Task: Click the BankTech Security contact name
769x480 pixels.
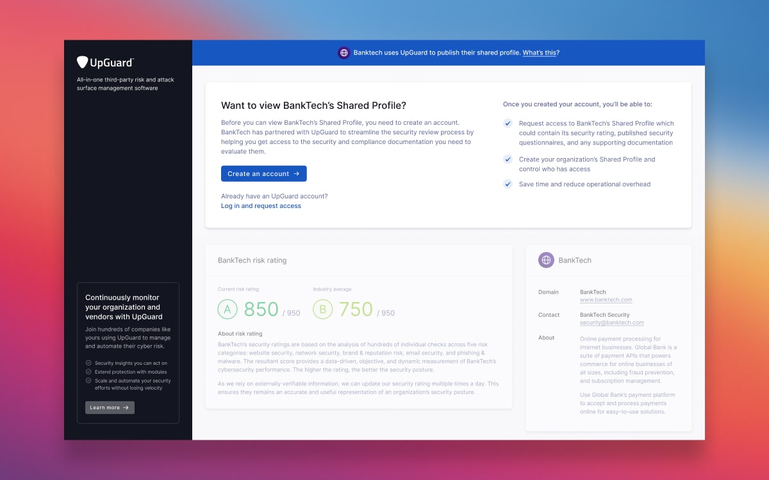Action: [x=605, y=315]
